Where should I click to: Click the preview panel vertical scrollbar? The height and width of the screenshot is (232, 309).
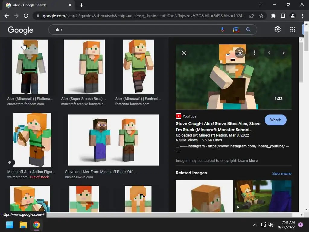[301, 62]
